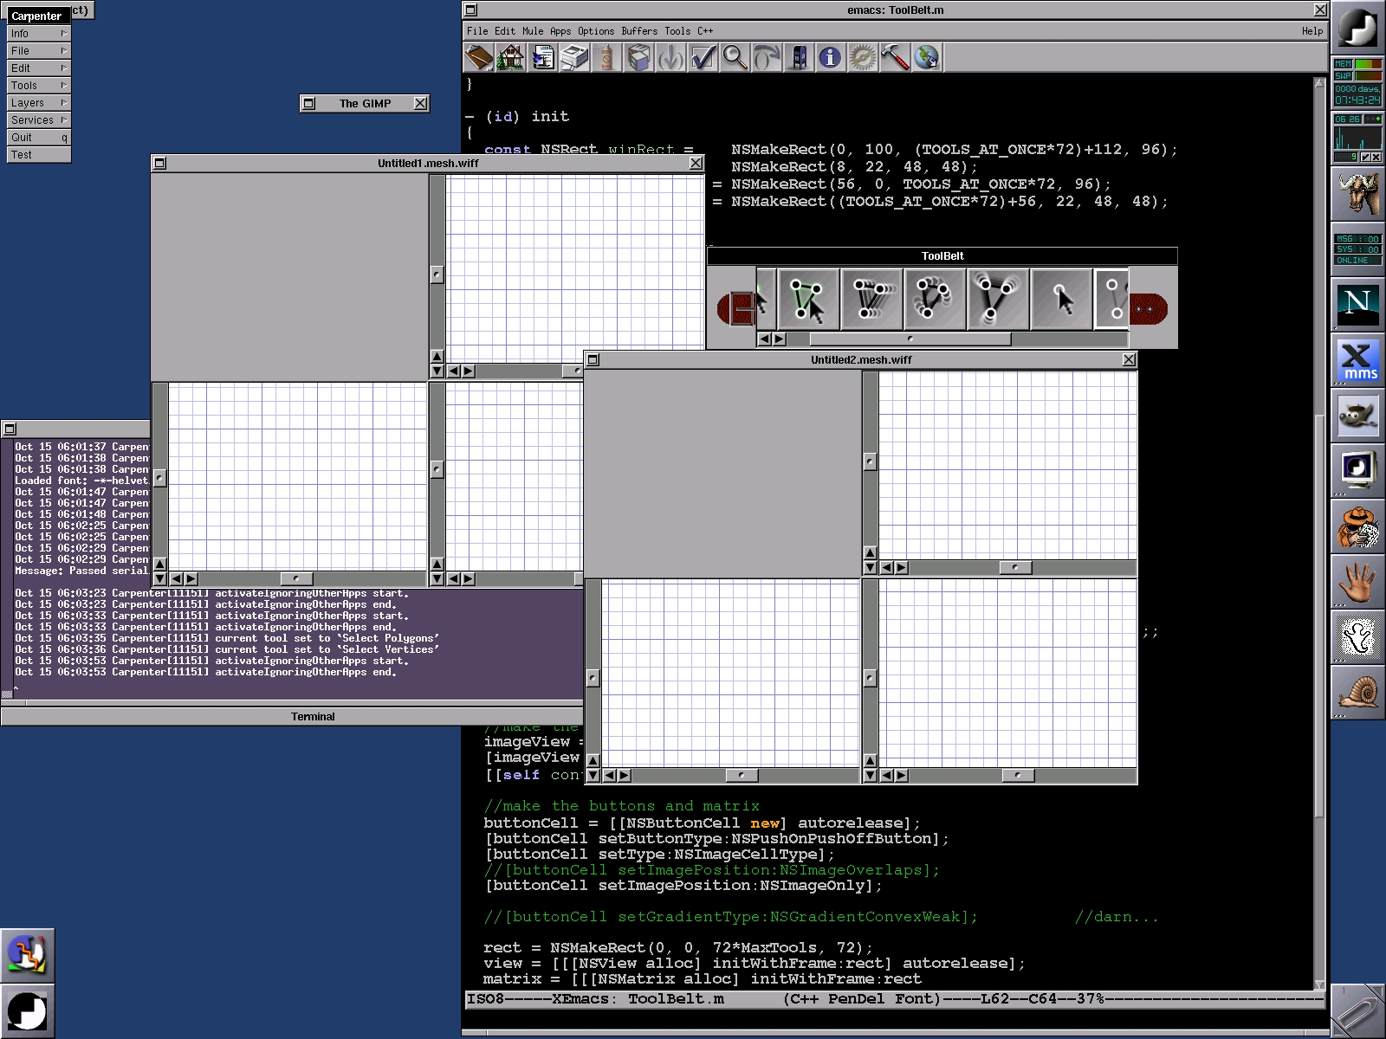The width and height of the screenshot is (1386, 1039).
Task: Click the ToolBelt scroll right arrow
Action: pos(779,339)
